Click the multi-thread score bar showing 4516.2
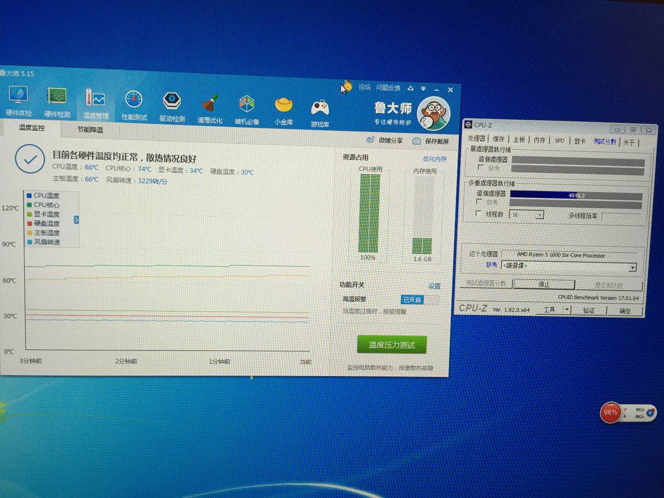This screenshot has height=498, width=664. click(x=576, y=196)
